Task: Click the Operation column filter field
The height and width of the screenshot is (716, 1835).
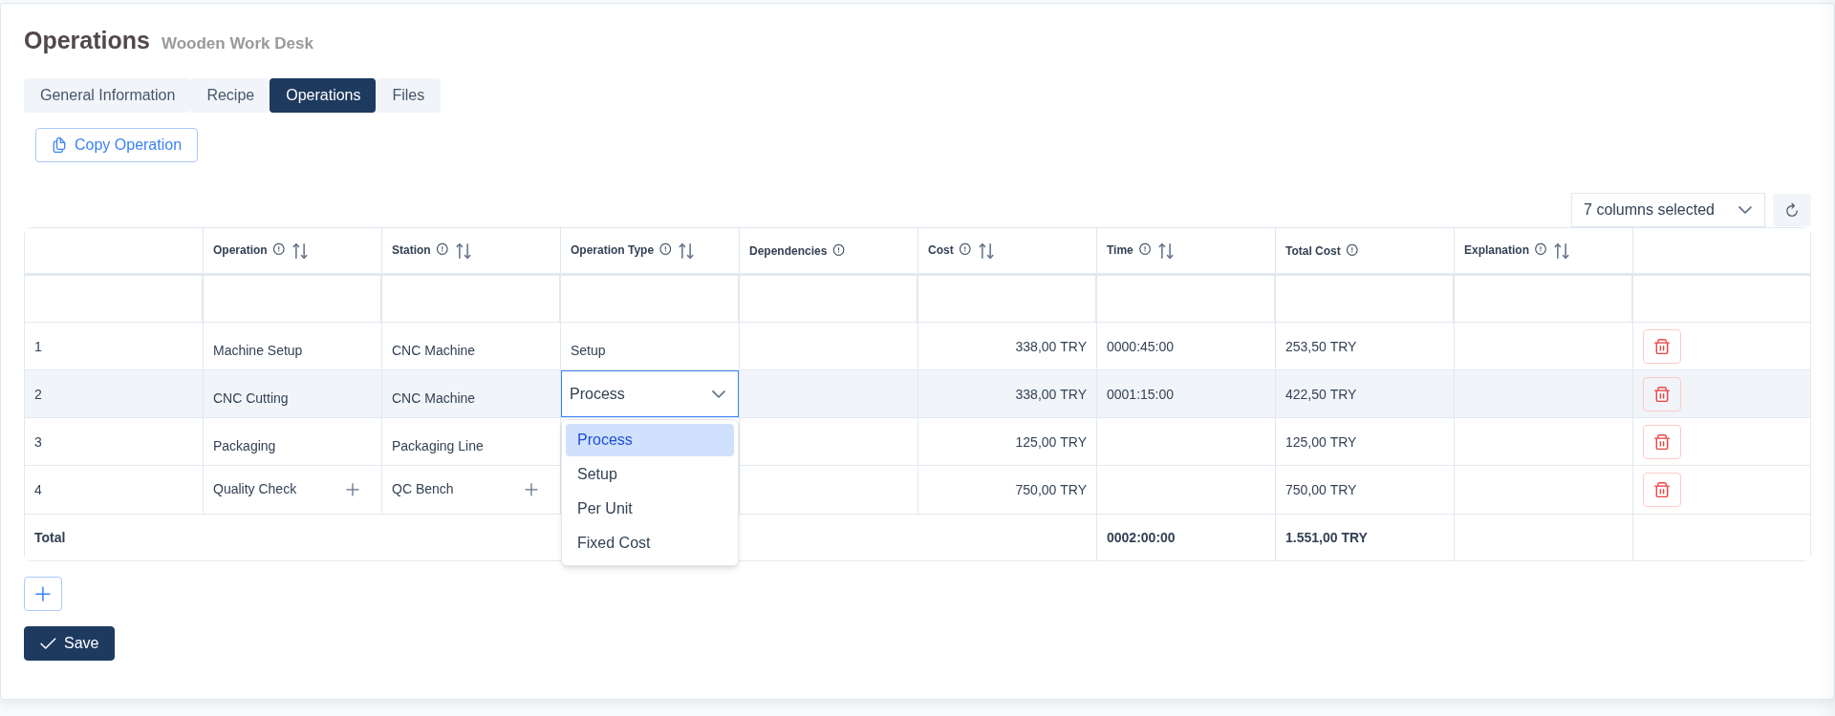Action: (292, 299)
